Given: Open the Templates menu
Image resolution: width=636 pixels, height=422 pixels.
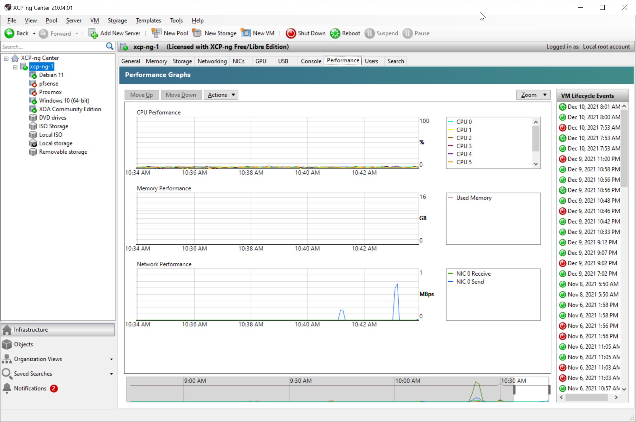Looking at the screenshot, I should click(x=148, y=21).
